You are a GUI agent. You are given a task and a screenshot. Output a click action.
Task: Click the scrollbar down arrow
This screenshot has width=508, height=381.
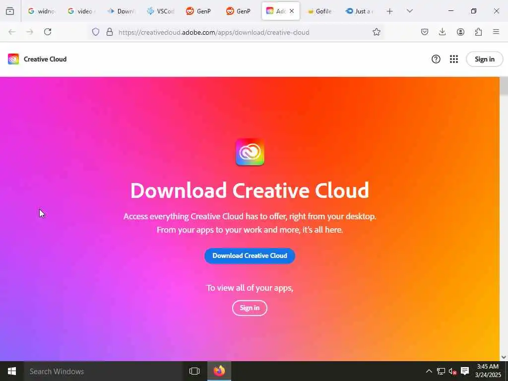(504, 357)
